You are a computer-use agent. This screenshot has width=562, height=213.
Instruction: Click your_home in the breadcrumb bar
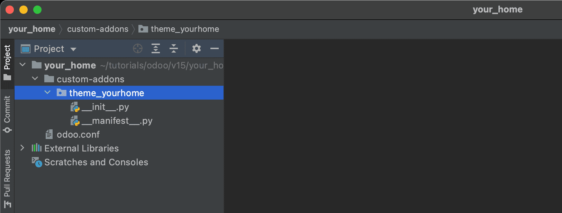[32, 29]
